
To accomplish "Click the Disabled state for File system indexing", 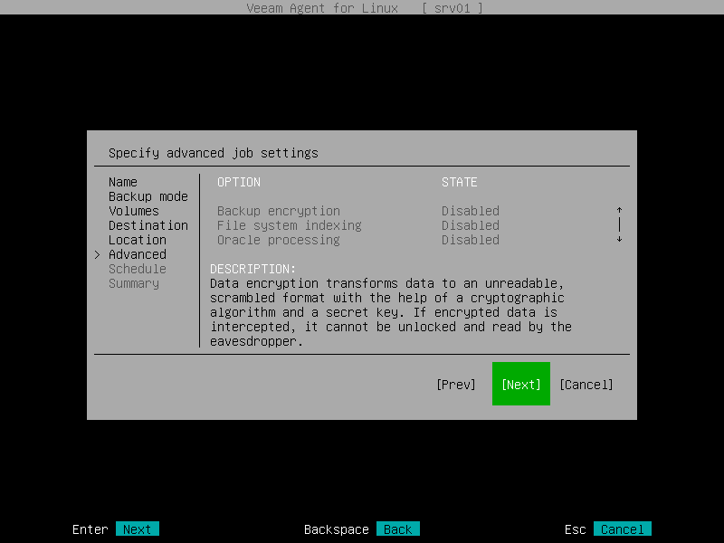I will tap(470, 225).
